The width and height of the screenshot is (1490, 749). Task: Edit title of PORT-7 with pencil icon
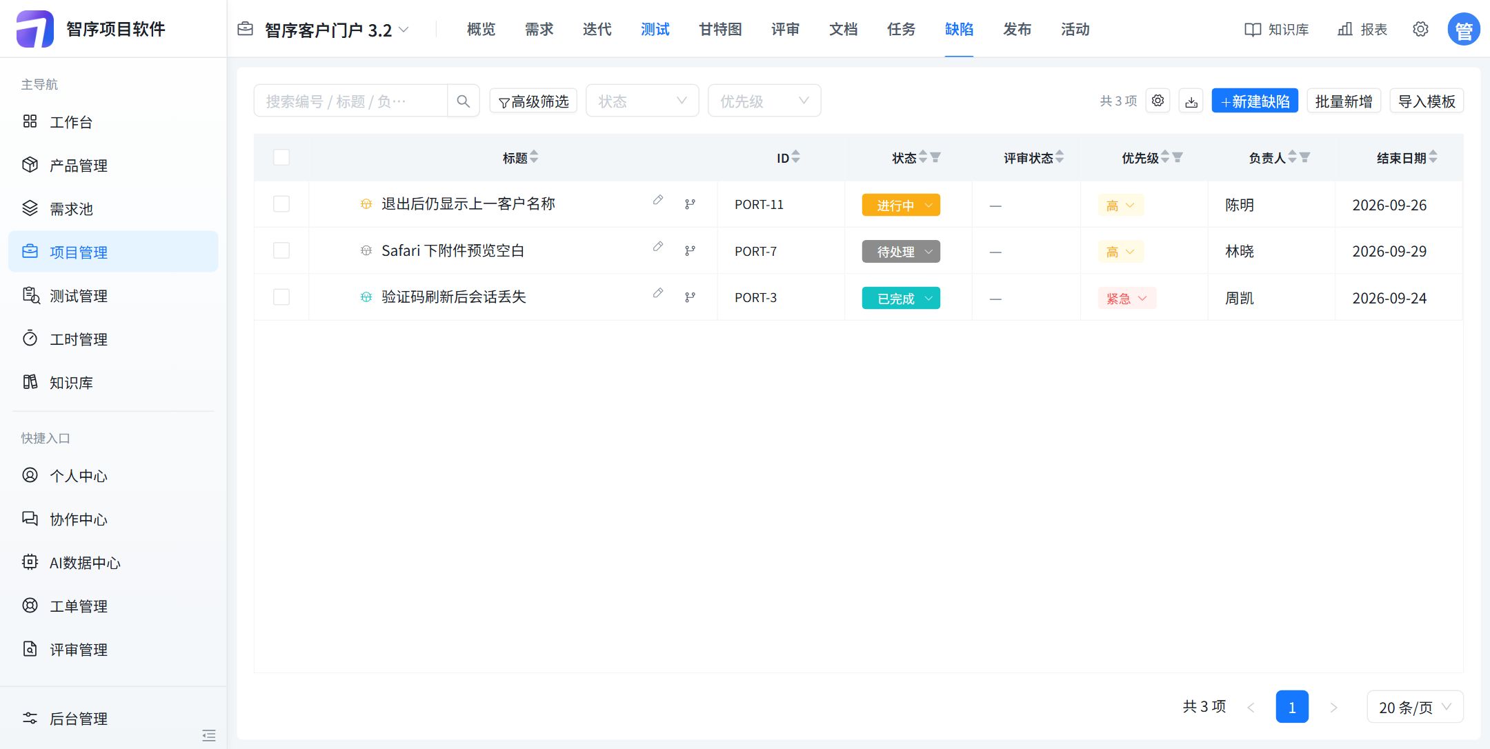[658, 246]
